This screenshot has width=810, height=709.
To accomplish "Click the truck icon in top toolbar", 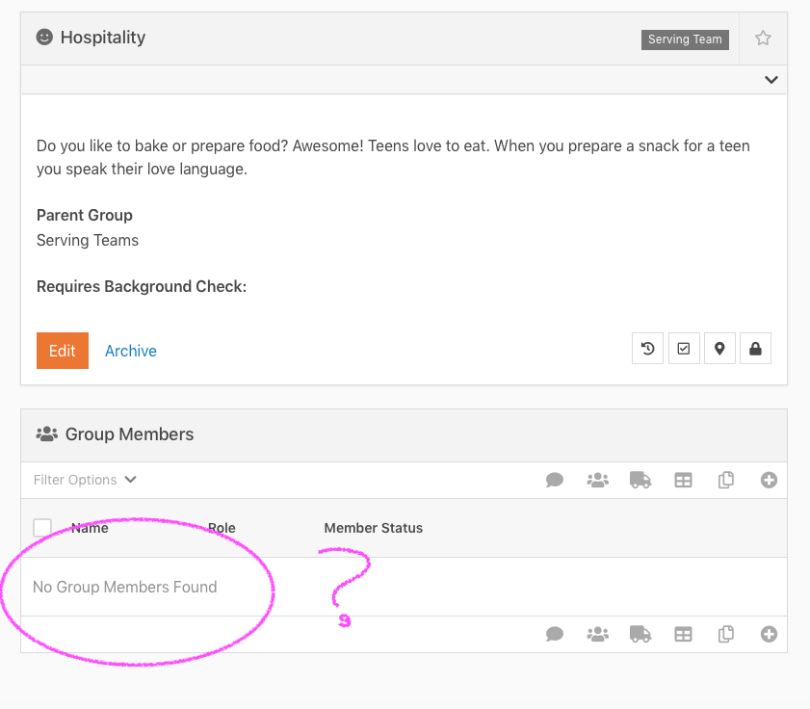I will click(x=640, y=480).
